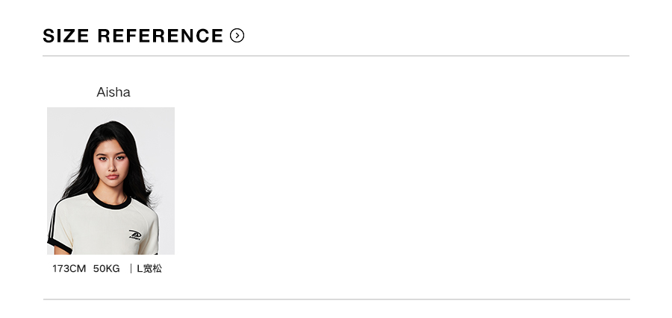The height and width of the screenshot is (318, 672).
Task: Click the word SIZE in the heading
Action: coord(65,36)
